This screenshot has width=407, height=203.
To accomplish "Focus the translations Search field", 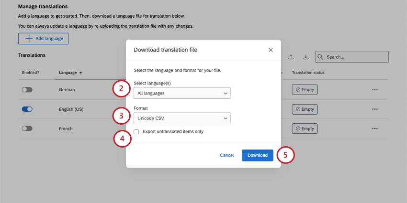I will 355,57.
